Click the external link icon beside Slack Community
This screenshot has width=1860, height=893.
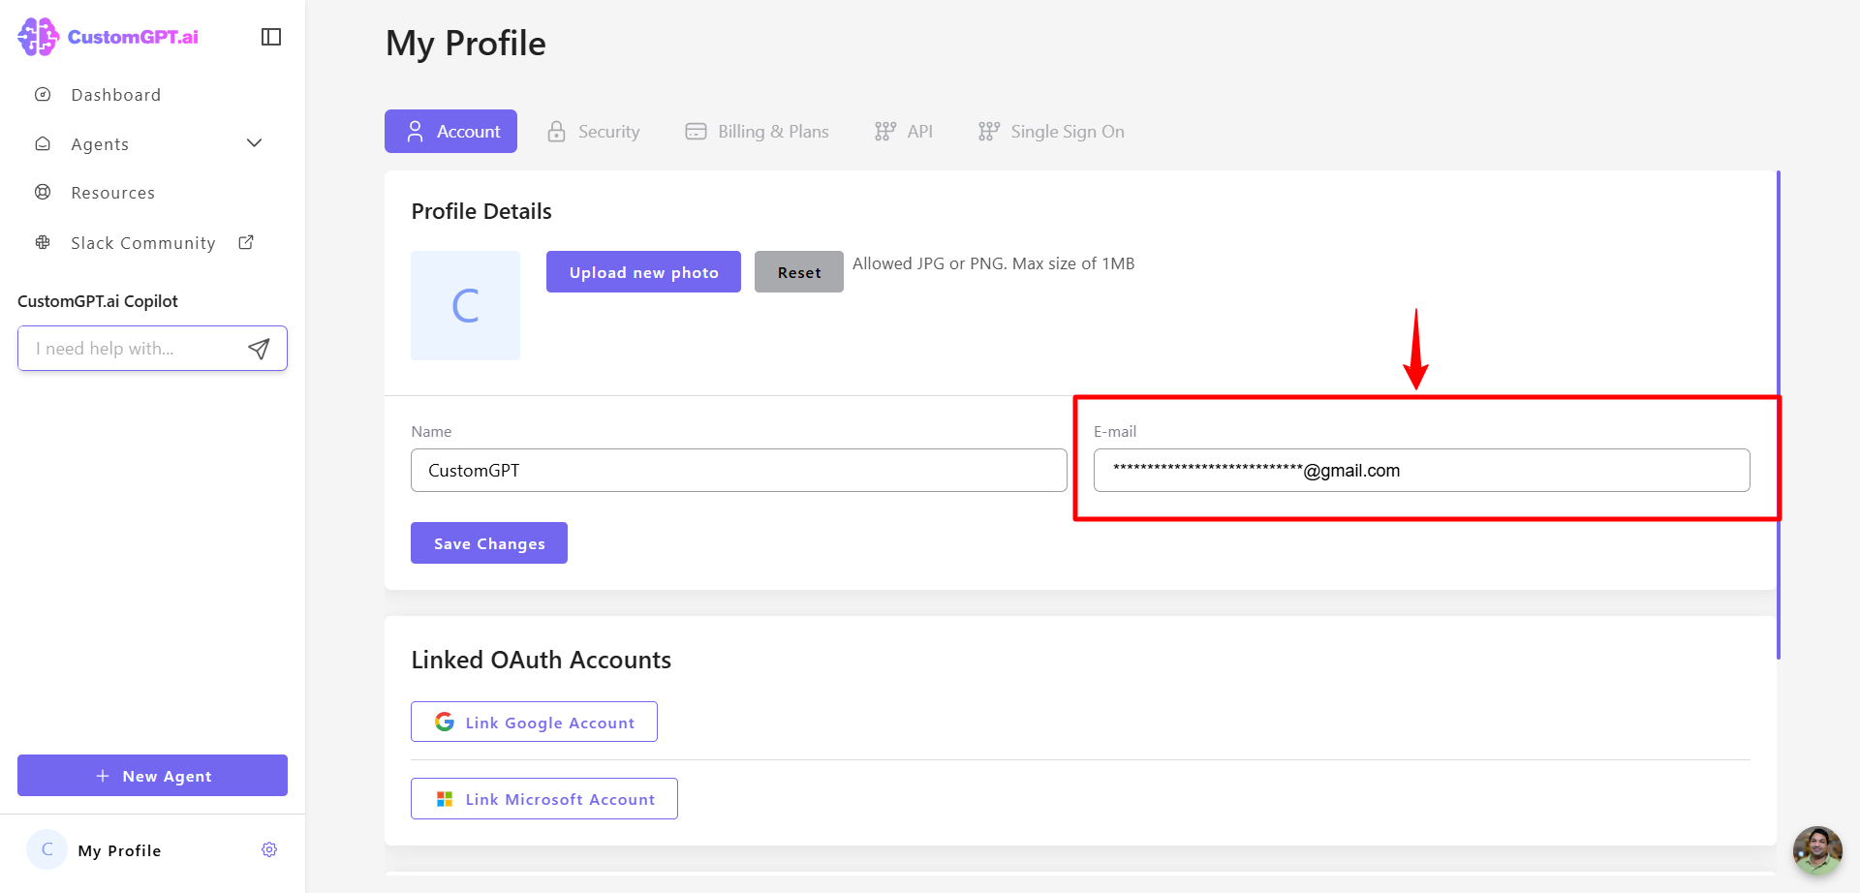(246, 242)
